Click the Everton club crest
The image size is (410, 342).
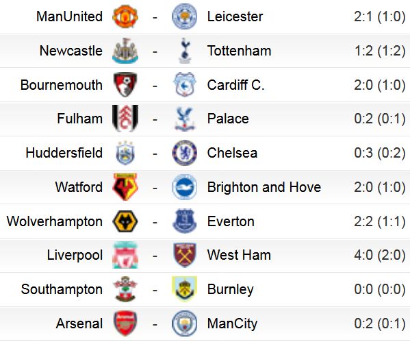pos(184,221)
